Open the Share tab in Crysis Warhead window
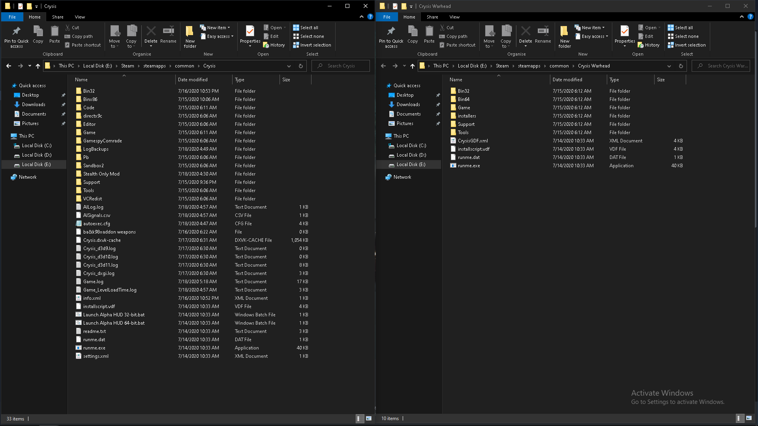 coord(432,17)
